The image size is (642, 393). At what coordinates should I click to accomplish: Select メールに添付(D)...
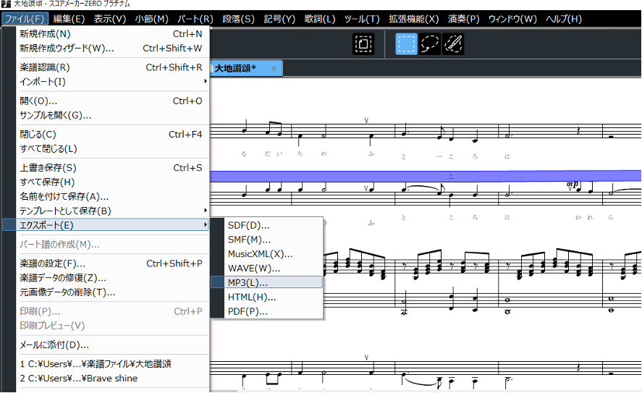[111, 345]
